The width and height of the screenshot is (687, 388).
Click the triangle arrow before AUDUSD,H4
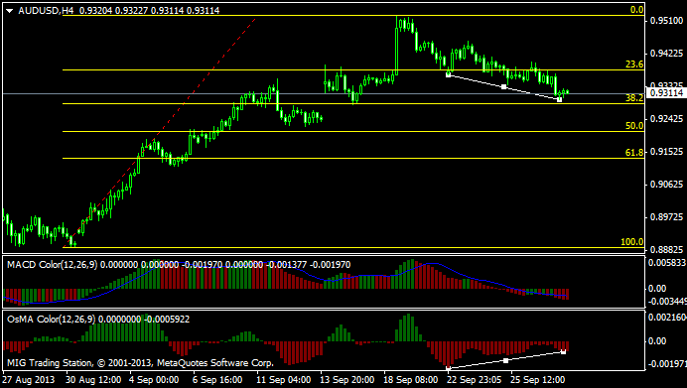pos(9,11)
